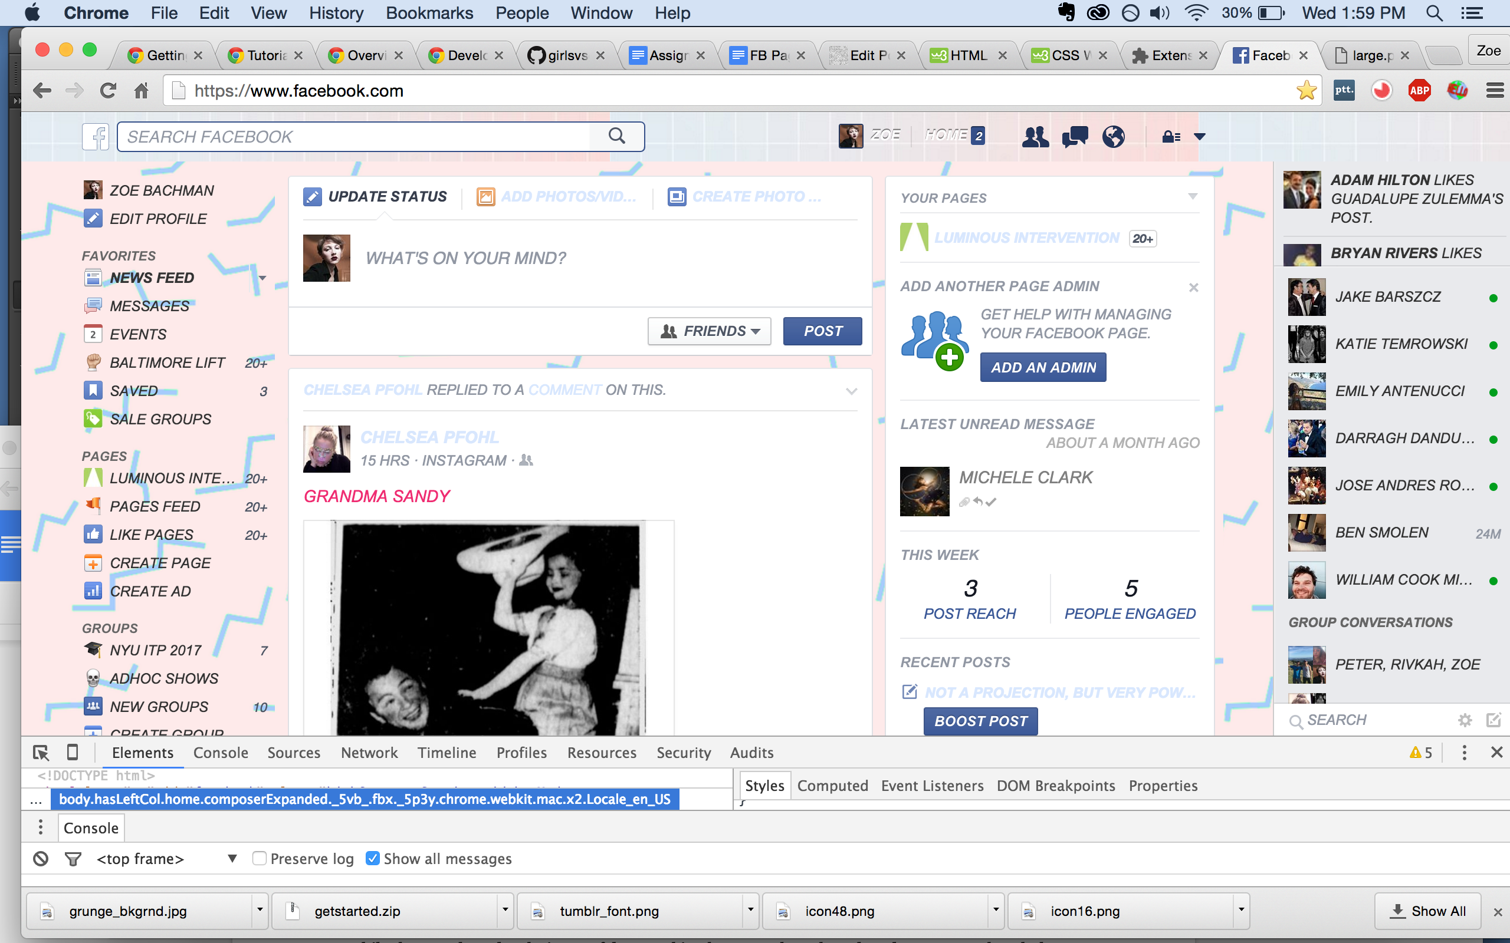Close the downloads bar
Viewport: 1510px width, 943px height.
tap(1497, 912)
